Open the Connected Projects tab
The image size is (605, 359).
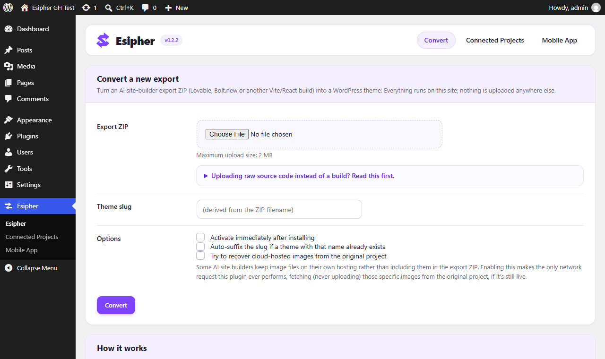(495, 40)
